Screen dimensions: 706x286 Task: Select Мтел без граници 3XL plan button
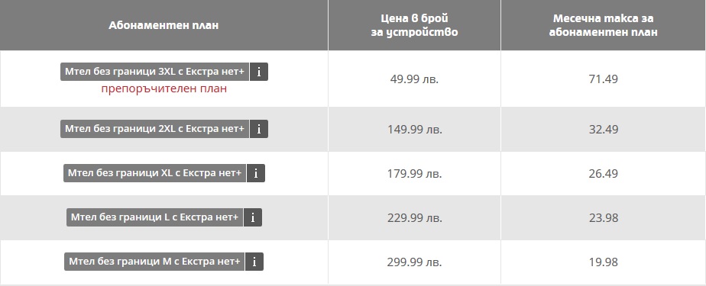(154, 72)
